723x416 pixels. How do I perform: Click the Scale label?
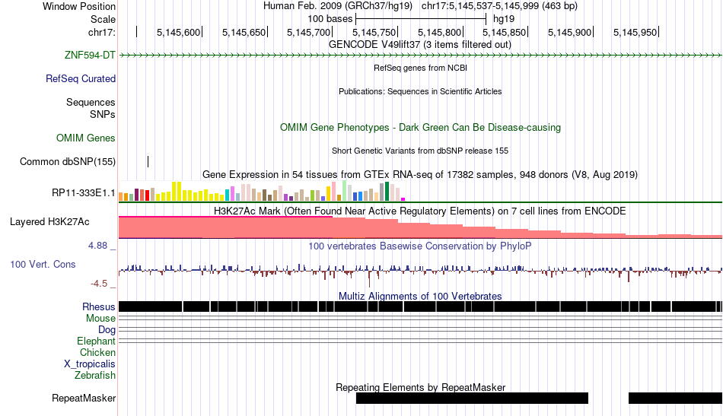103,19
